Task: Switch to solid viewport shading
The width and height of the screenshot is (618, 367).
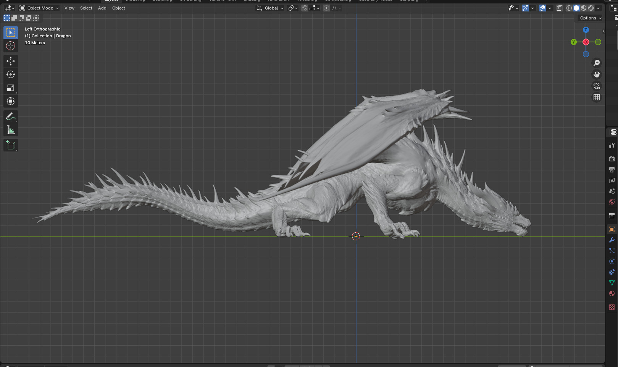Action: click(576, 8)
